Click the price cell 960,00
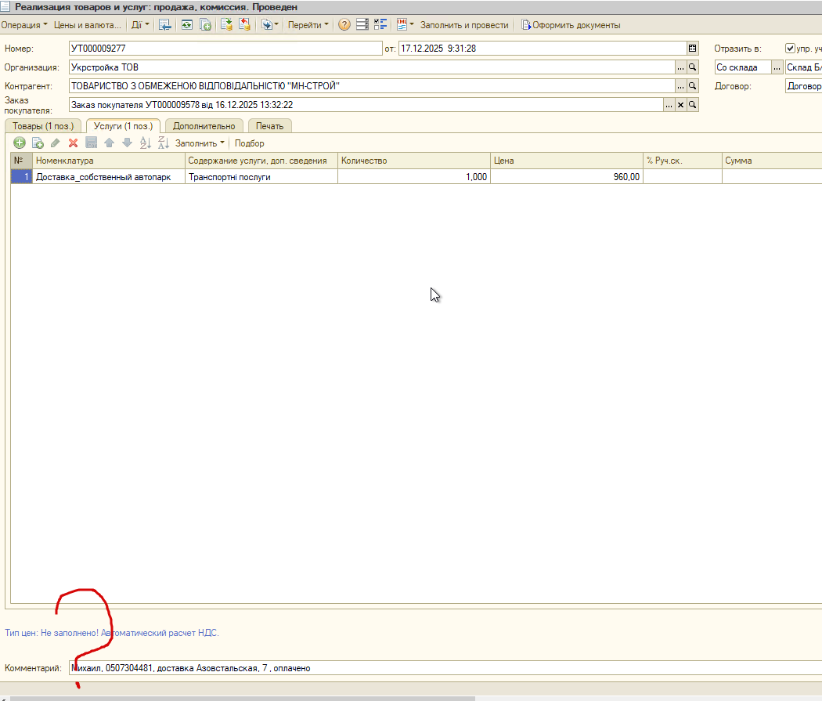Viewport: 822px width, 701px height. tap(567, 177)
